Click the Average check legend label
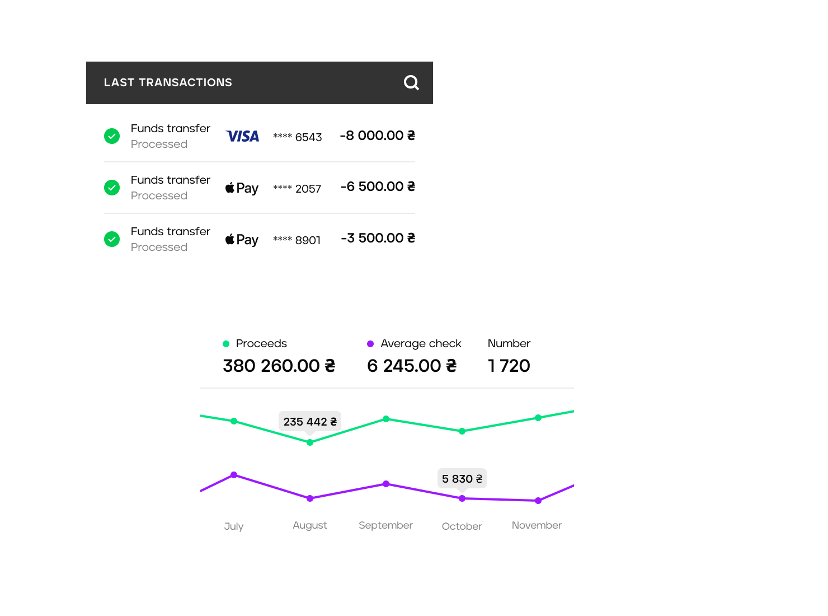This screenshot has height=616, width=828. click(421, 343)
